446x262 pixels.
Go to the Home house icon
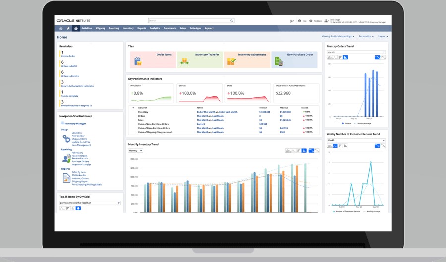76,28
